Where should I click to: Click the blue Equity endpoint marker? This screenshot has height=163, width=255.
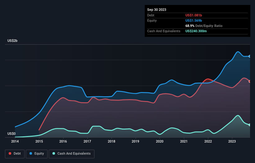[x=250, y=56]
